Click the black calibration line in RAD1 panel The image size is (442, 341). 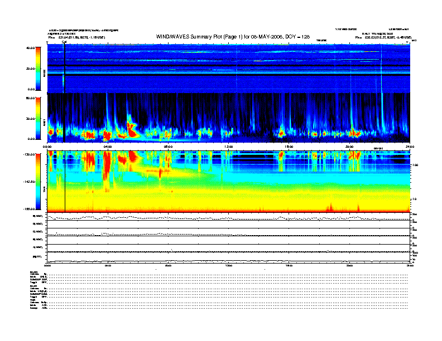(64, 118)
